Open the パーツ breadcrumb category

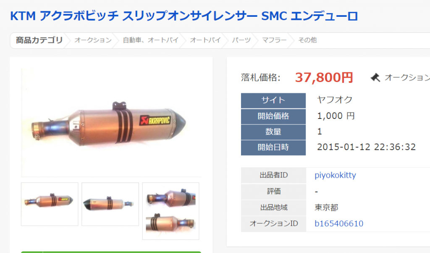pos(241,40)
